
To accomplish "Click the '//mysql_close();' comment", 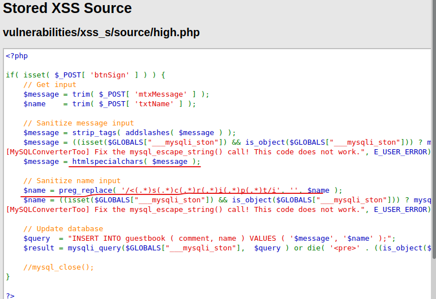I will [59, 267].
